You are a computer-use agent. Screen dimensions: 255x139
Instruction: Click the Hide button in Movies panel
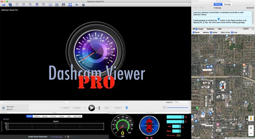(202, 8)
